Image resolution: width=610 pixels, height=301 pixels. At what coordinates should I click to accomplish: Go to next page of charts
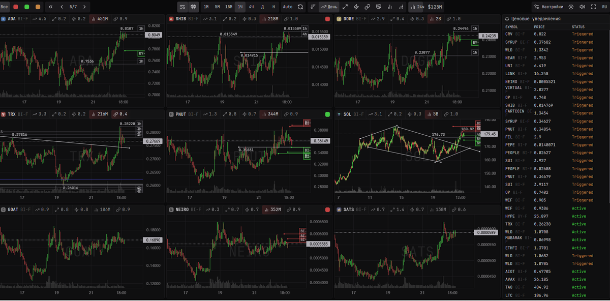point(84,7)
